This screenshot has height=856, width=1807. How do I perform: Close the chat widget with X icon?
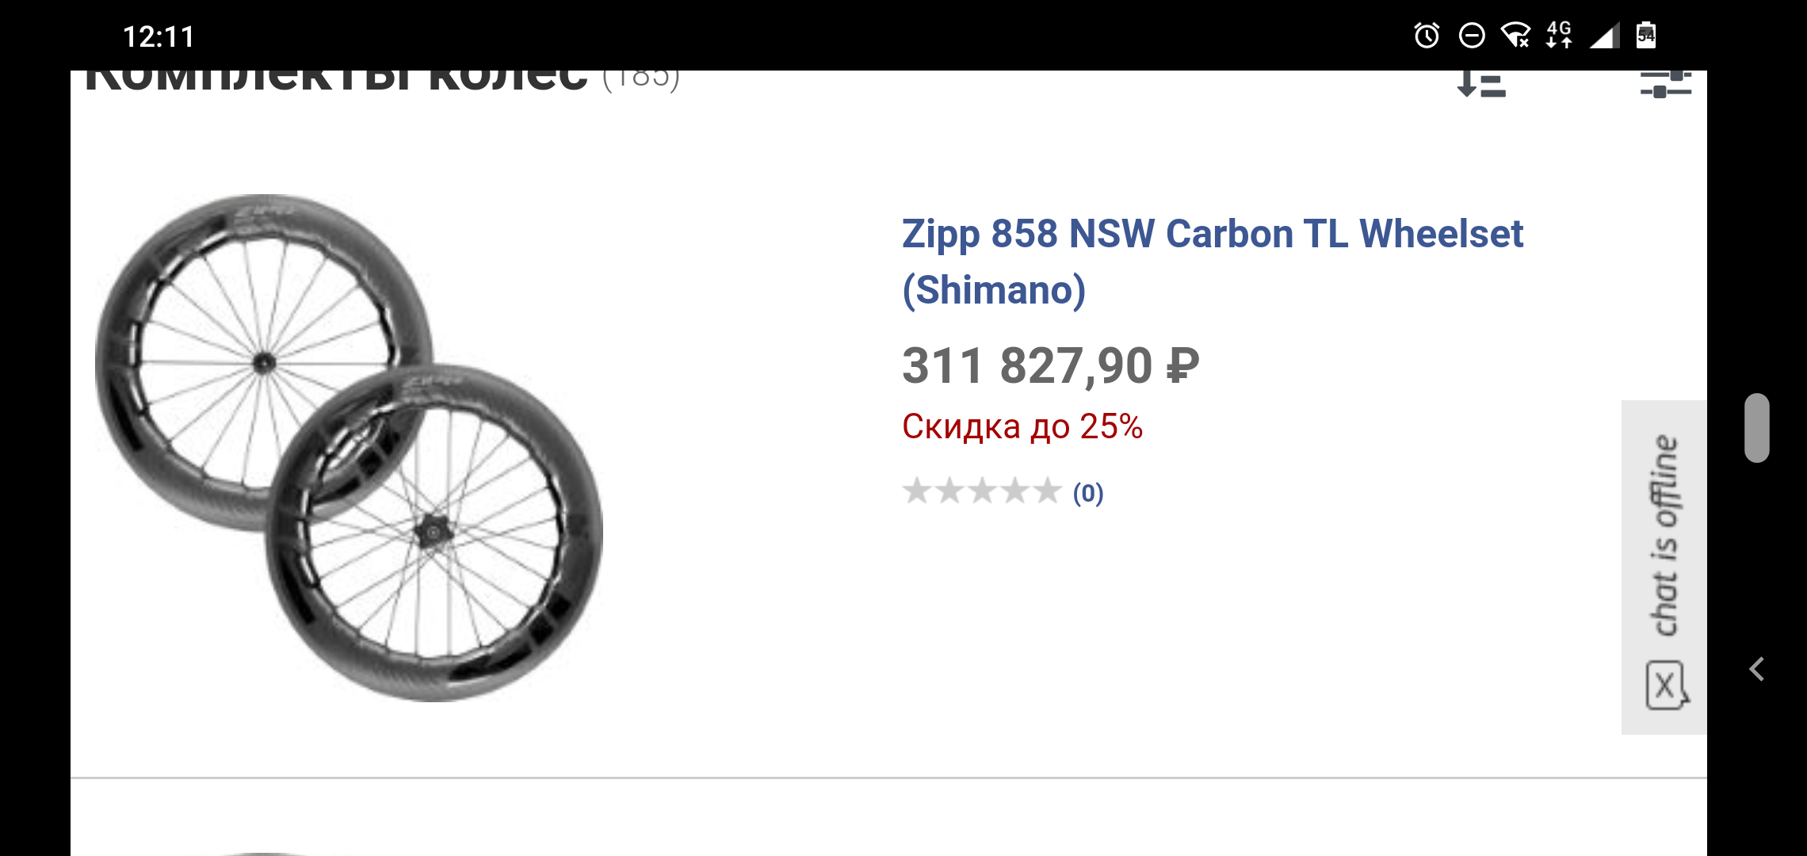click(1666, 686)
